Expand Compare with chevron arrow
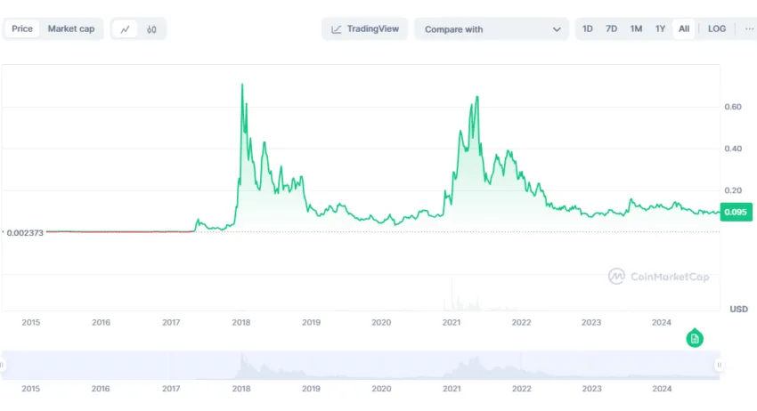757x411 pixels. click(557, 29)
